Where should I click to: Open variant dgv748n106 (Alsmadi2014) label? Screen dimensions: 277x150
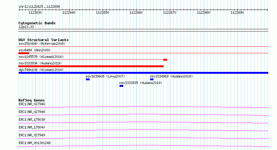pyautogui.click(x=41, y=70)
